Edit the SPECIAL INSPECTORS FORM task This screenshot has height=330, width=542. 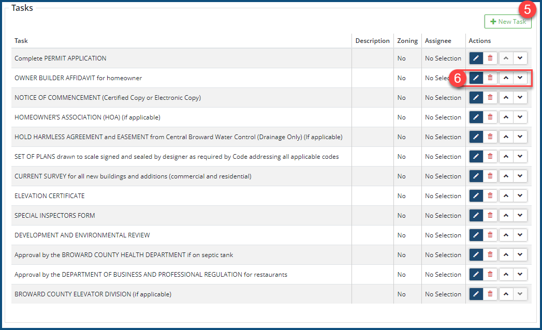(x=476, y=216)
